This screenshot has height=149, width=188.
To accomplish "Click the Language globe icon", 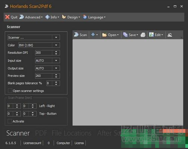I will (x=85, y=17).
